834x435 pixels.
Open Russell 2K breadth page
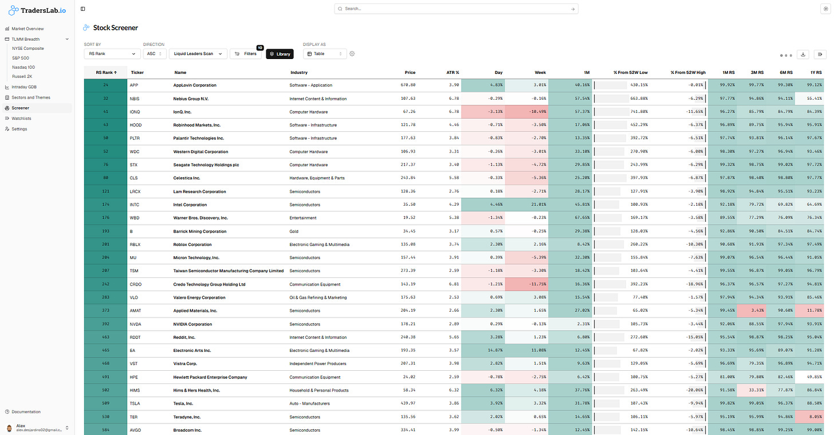[21, 76]
